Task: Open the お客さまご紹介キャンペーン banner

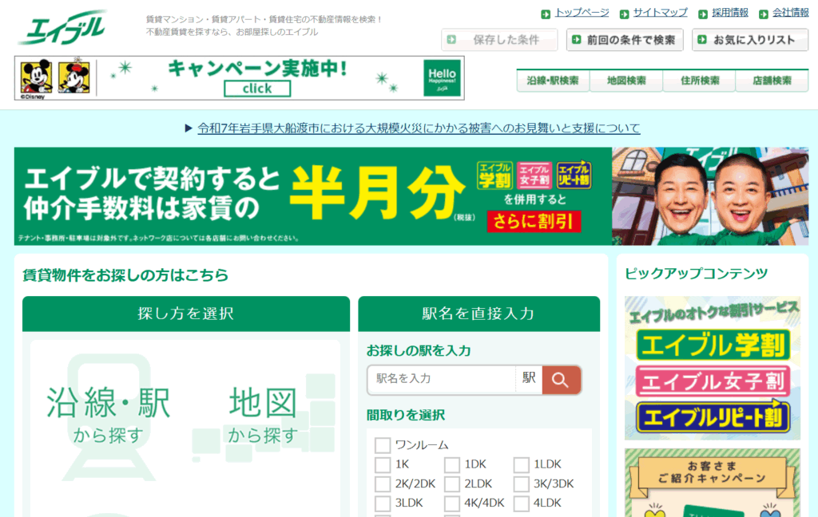Action: pos(713,483)
